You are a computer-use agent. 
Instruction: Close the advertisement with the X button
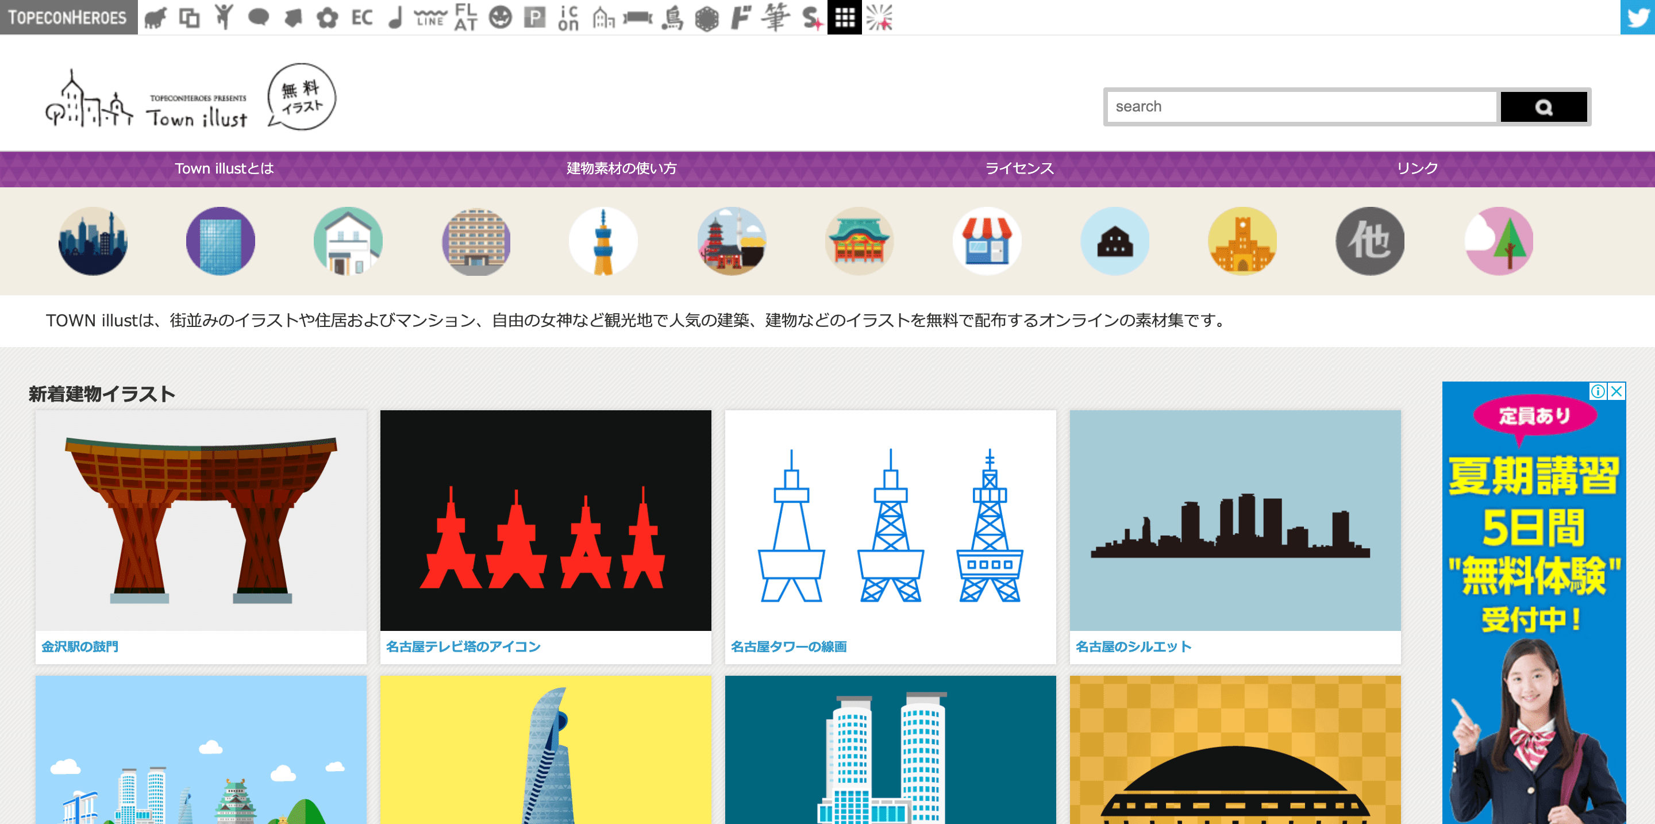coord(1616,391)
